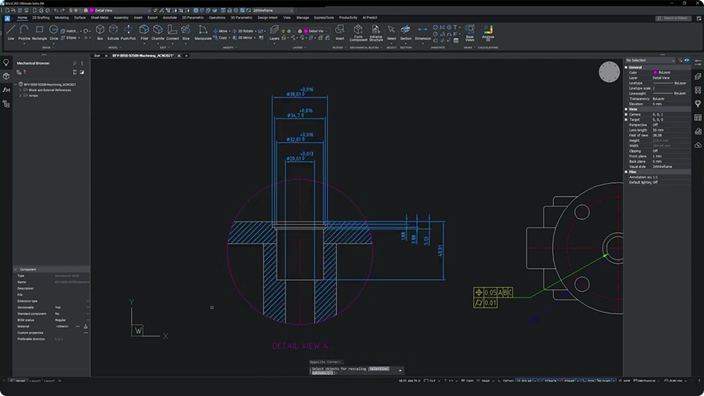Viewport: 704px width, 396px height.
Task: Open the Annotate ribbon tab
Action: (x=169, y=18)
